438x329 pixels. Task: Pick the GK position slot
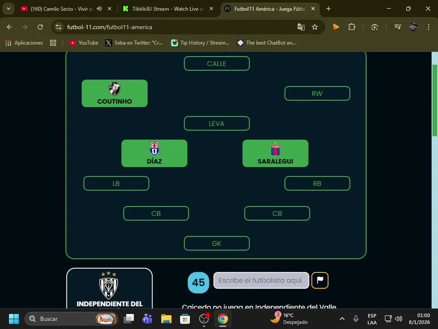coord(216,244)
